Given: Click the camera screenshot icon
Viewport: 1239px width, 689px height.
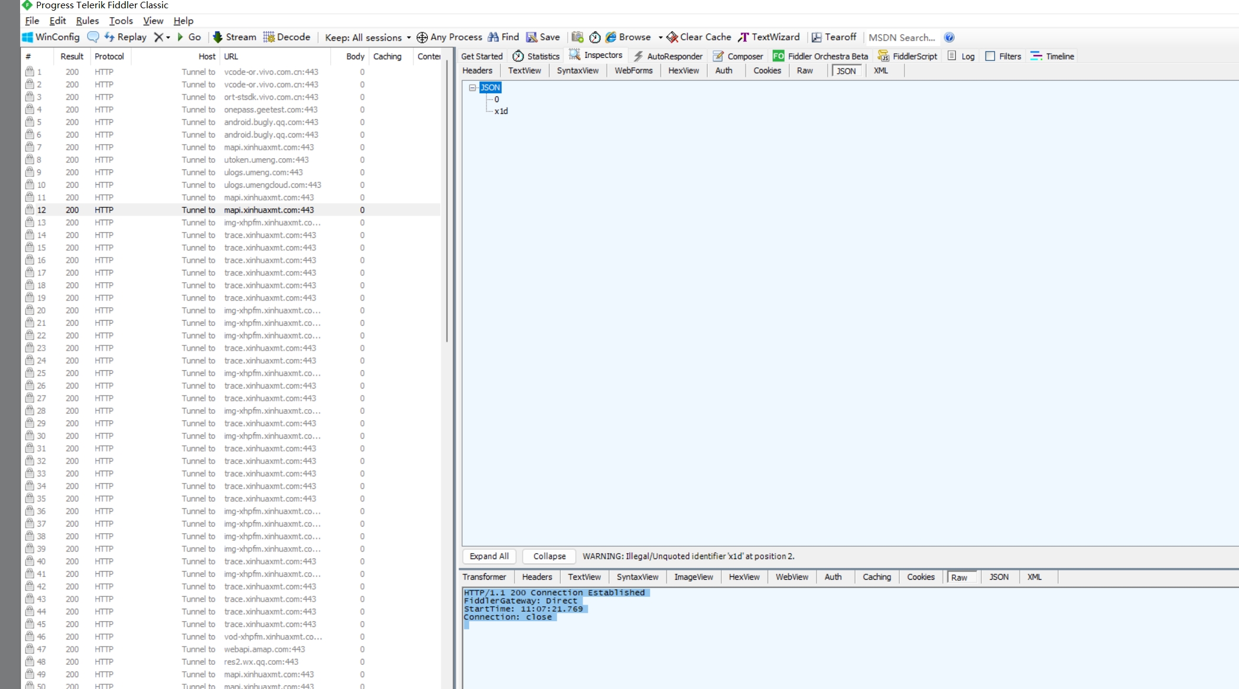Looking at the screenshot, I should tap(577, 37).
